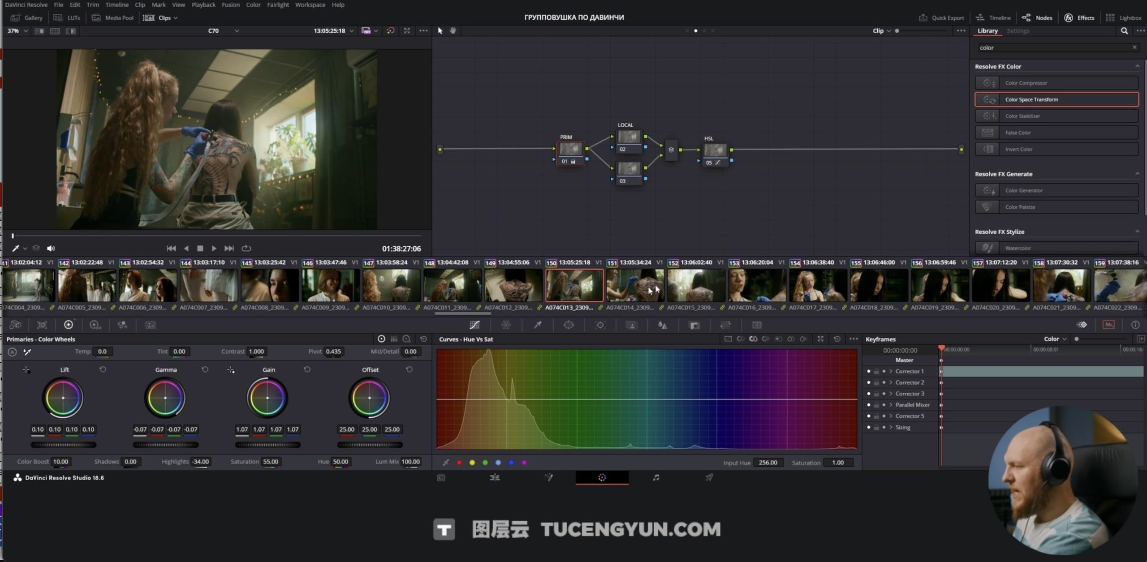Screen dimensions: 1147x562
Task: Reset the Lift color wheel
Action: click(103, 369)
